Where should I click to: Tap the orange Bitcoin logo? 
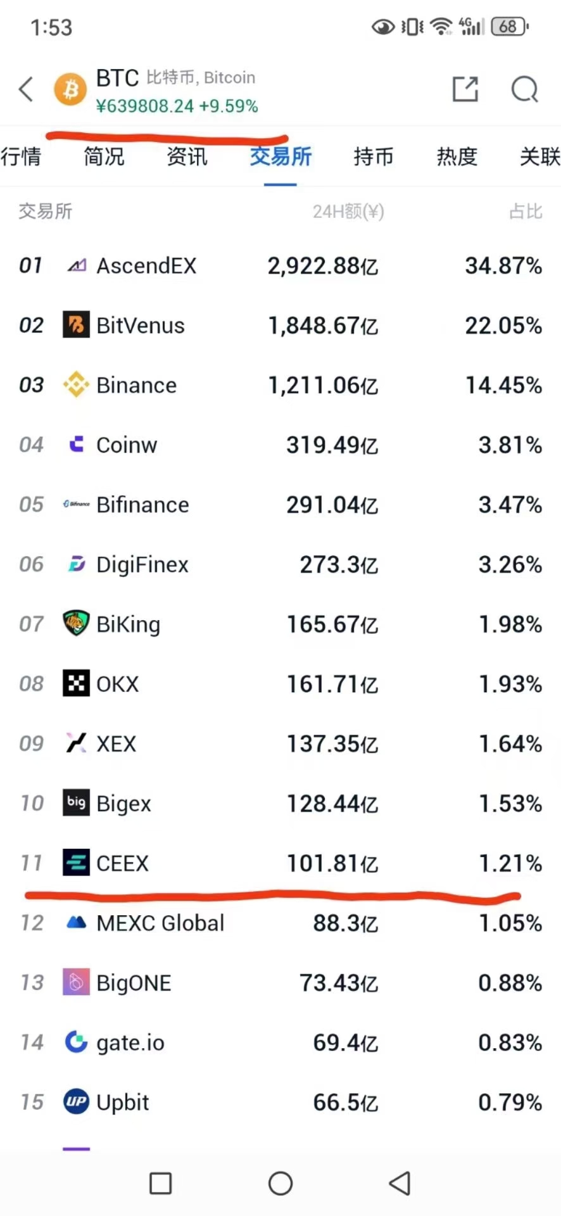click(70, 89)
